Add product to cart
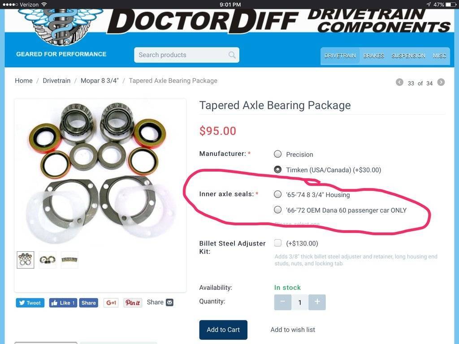 (223, 330)
